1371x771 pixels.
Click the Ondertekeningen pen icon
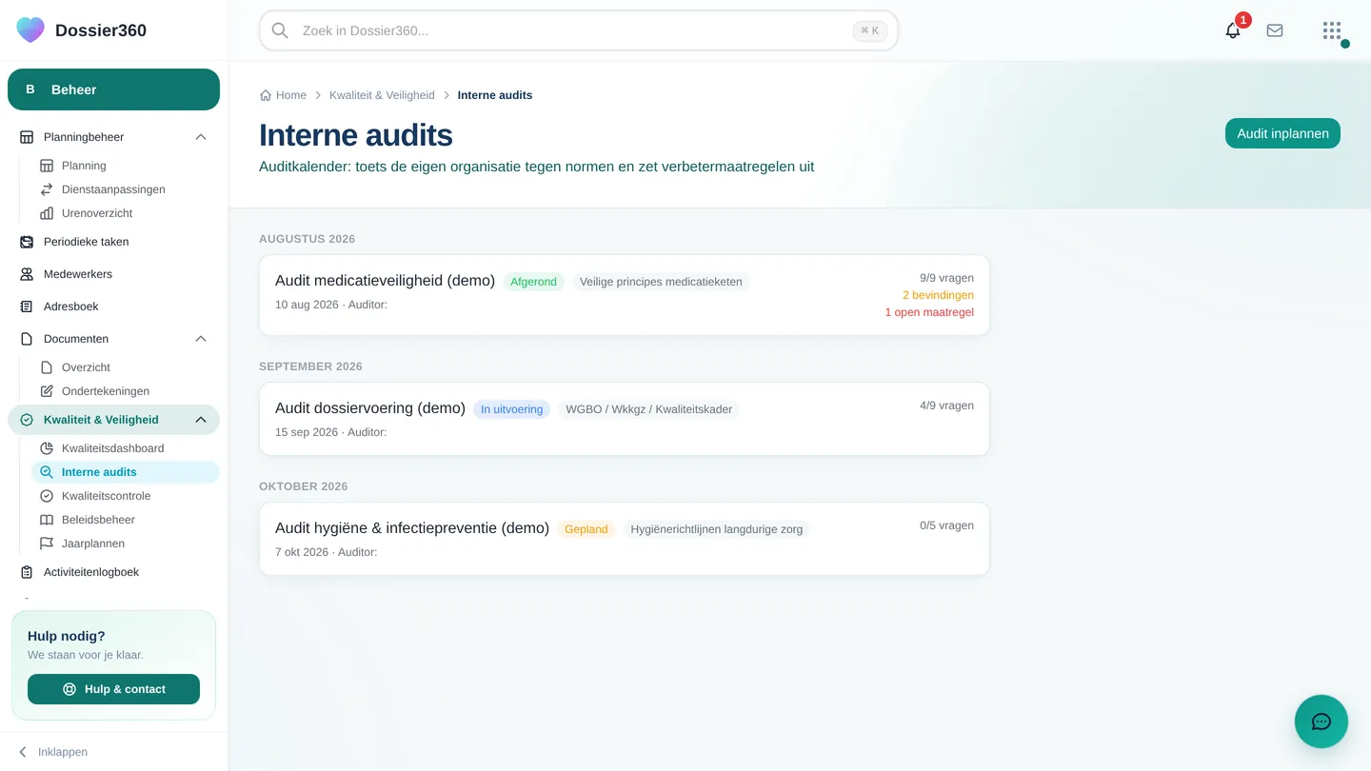[x=47, y=391]
